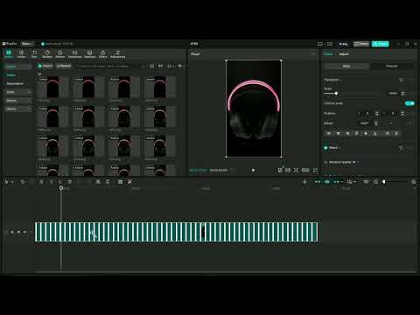Image resolution: width=420 pixels, height=315 pixels.
Task: Click the undo icon in the timeline toolbar
Action: [23, 182]
